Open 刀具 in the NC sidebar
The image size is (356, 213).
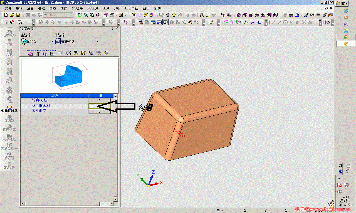[x=9, y=43]
